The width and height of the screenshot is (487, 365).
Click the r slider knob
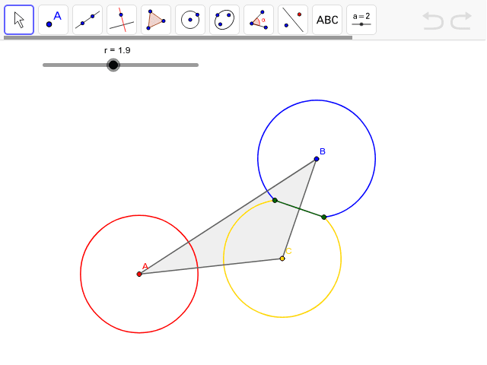113,65
